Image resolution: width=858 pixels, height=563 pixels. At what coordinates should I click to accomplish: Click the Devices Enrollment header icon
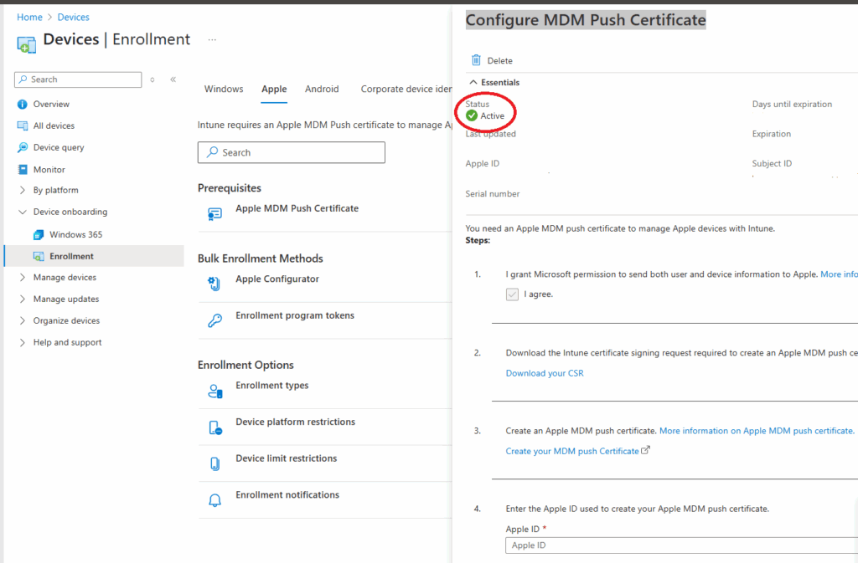26,44
